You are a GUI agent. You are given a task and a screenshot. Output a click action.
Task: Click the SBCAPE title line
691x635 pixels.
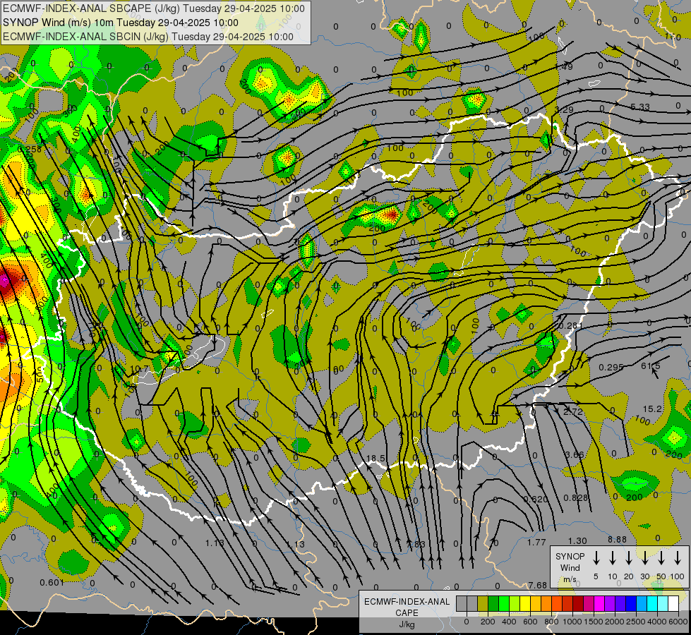(x=153, y=8)
